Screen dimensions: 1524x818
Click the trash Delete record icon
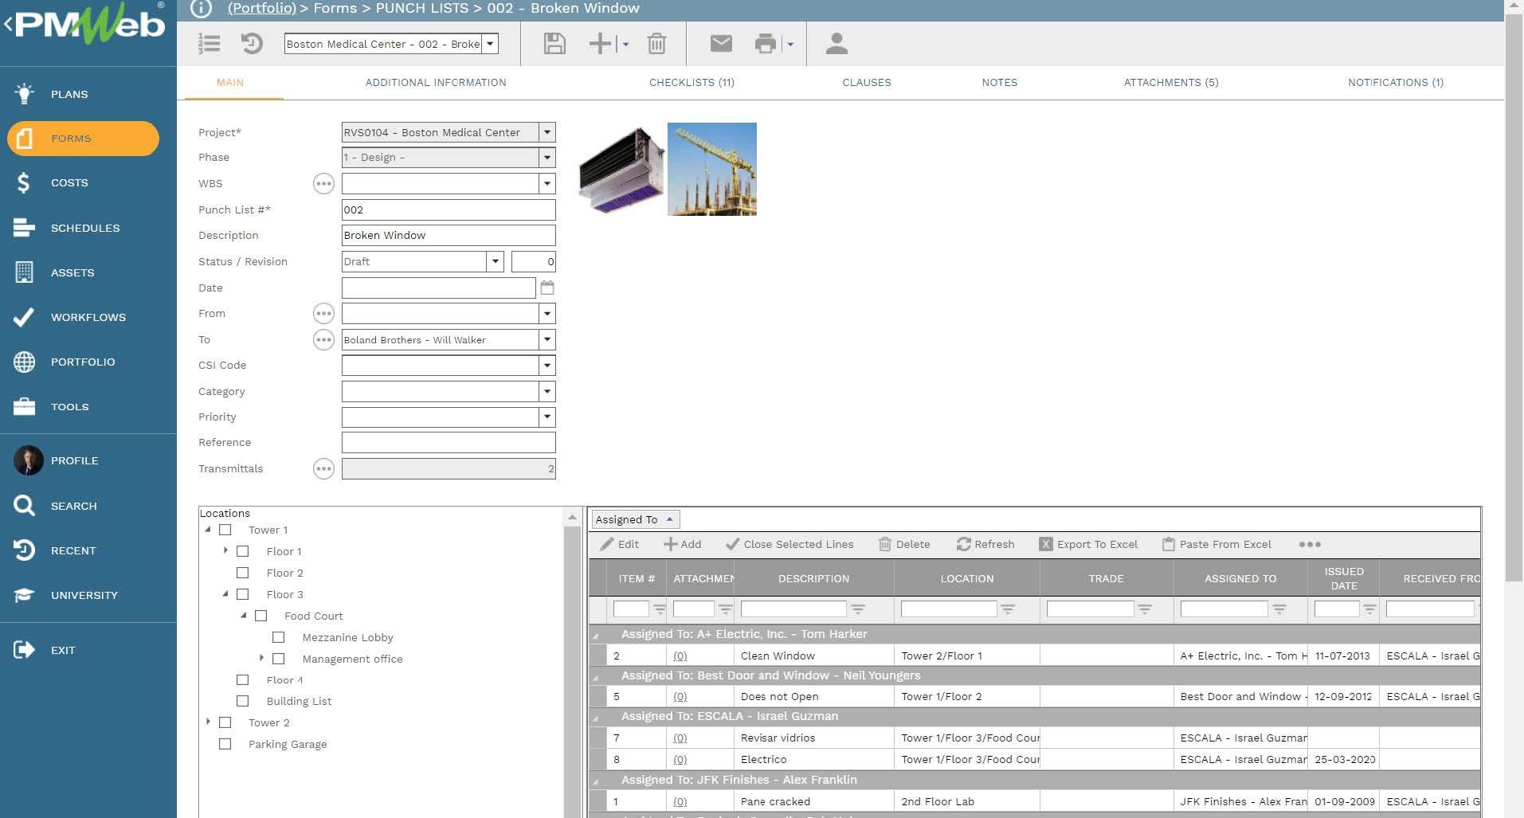(656, 44)
